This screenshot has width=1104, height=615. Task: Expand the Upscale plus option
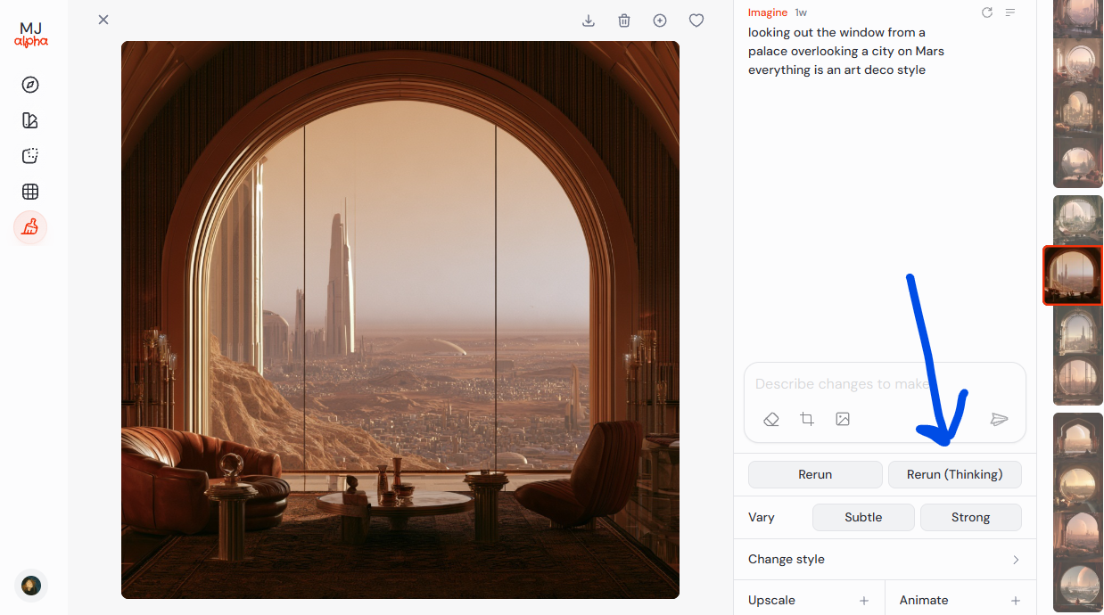[x=864, y=601]
